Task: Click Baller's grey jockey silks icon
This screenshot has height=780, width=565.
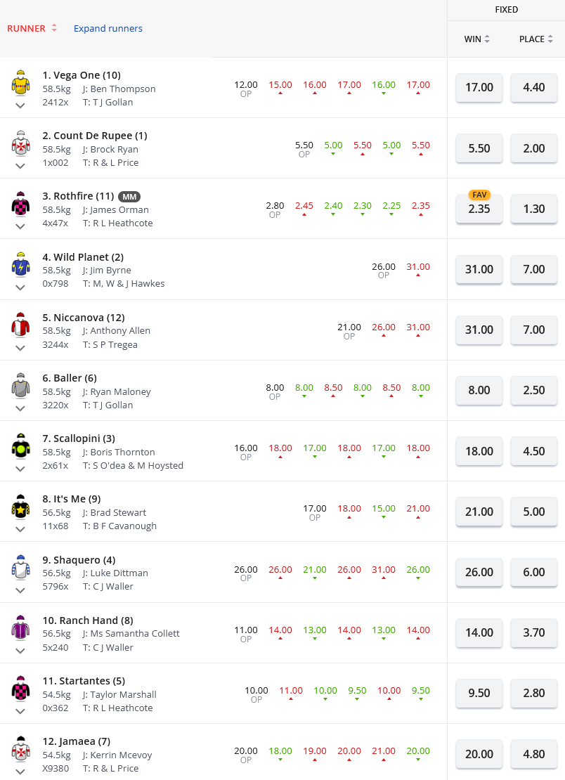Action: point(20,385)
